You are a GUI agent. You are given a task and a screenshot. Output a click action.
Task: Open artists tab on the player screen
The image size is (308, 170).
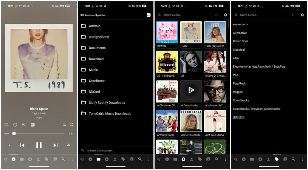[x=38, y=159]
